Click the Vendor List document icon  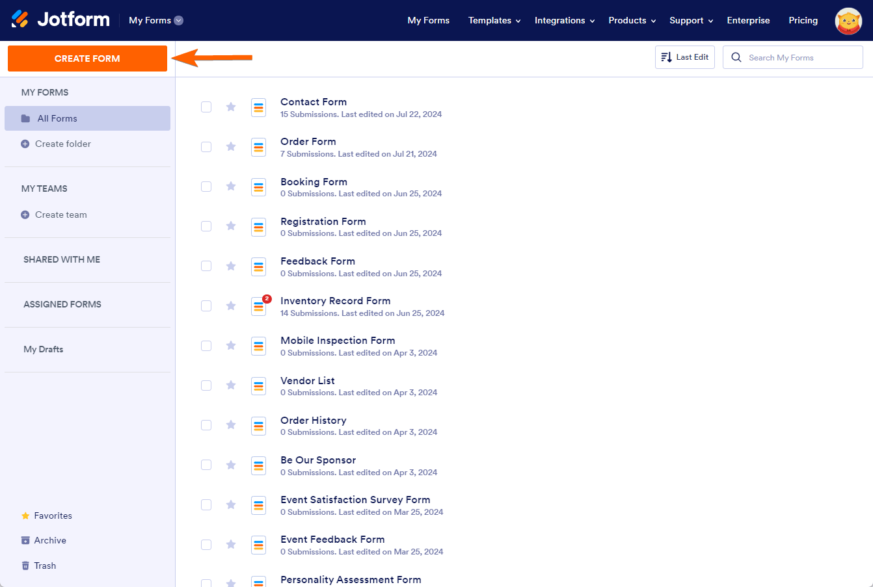click(x=259, y=386)
